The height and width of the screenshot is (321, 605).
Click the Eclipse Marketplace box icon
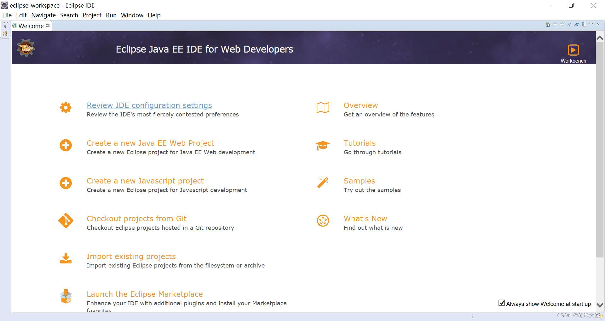tap(66, 296)
